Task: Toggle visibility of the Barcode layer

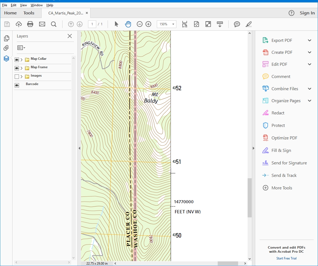Action: point(17,85)
